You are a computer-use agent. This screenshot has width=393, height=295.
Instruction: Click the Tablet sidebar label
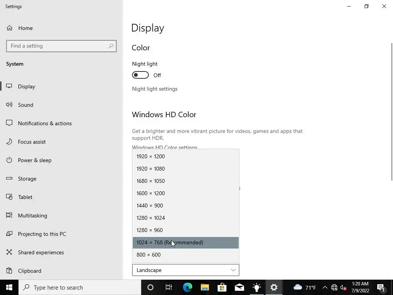[x=25, y=197]
